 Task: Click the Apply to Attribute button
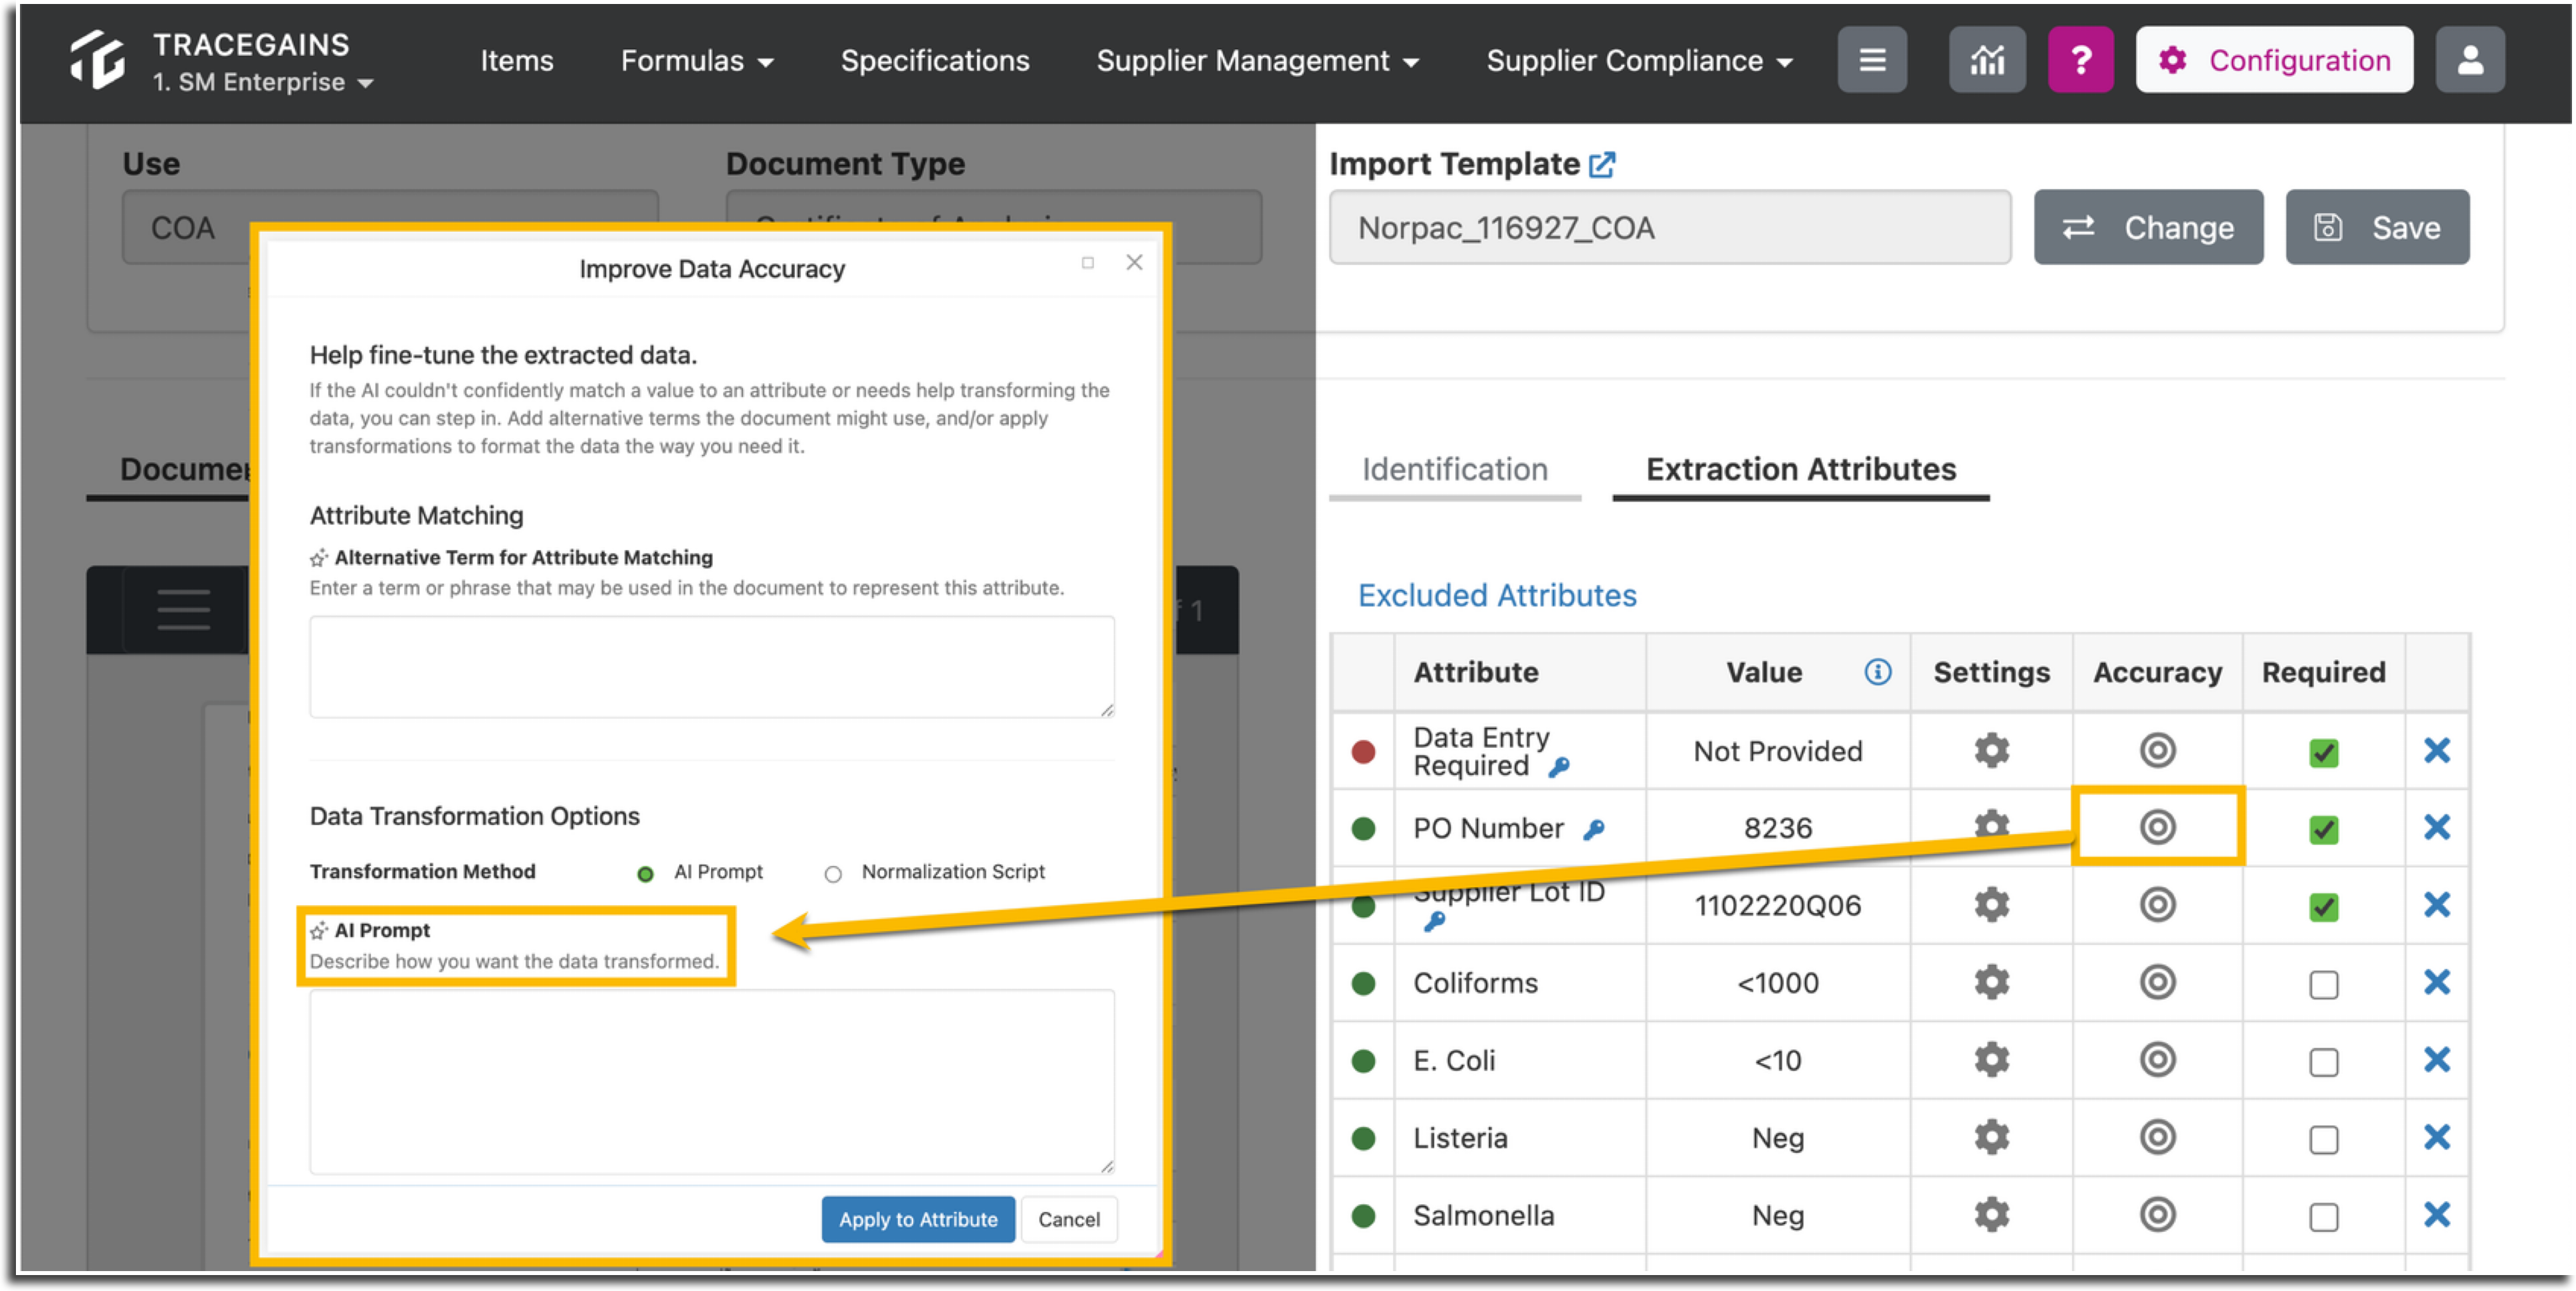coord(917,1219)
